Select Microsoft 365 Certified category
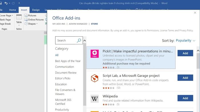Image resolution: width=200 pixels, height=112 pixels. pyautogui.click(x=63, y=102)
